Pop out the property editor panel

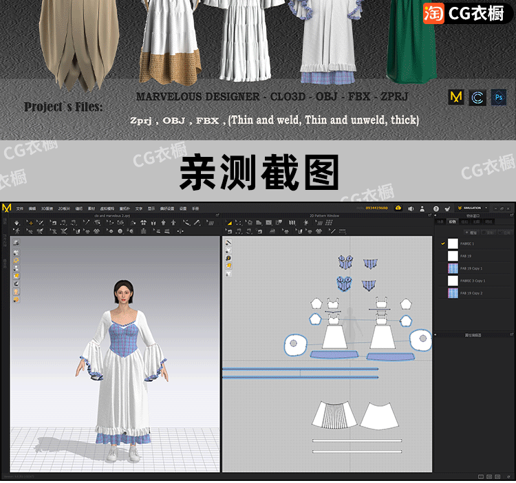coord(511,334)
